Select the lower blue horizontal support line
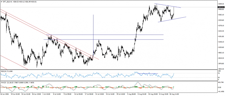Viewport: 225px width, 96px height. [x=103, y=39]
